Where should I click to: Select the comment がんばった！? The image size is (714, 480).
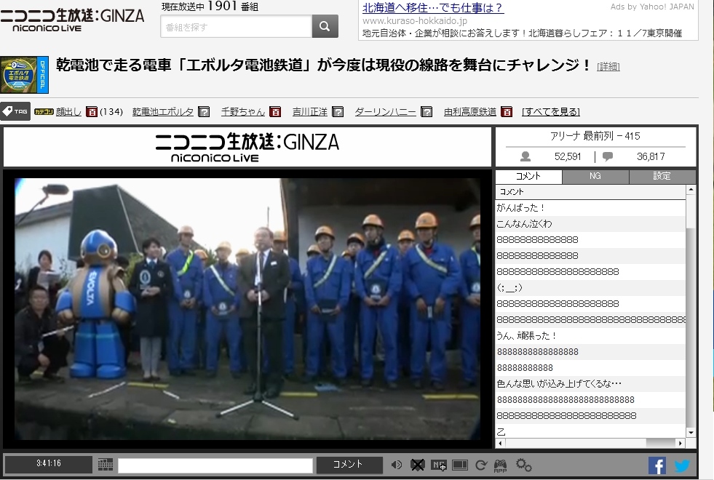pyautogui.click(x=590, y=208)
